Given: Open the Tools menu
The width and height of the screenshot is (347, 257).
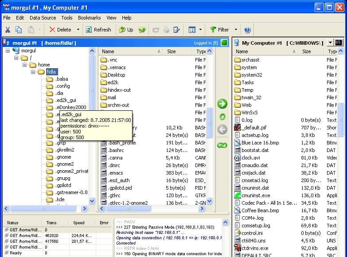Looking at the screenshot, I should (x=67, y=18).
